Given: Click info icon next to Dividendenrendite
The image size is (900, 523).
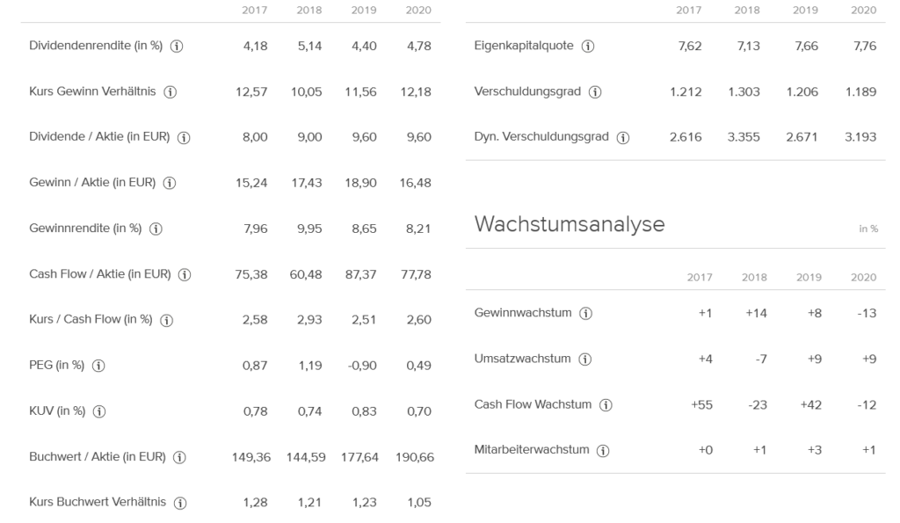Looking at the screenshot, I should click(x=177, y=47).
